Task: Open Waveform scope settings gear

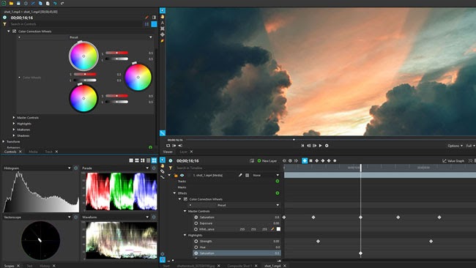Action: [x=154, y=217]
